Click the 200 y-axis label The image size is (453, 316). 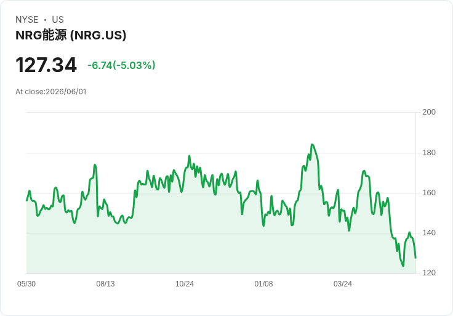point(429,112)
